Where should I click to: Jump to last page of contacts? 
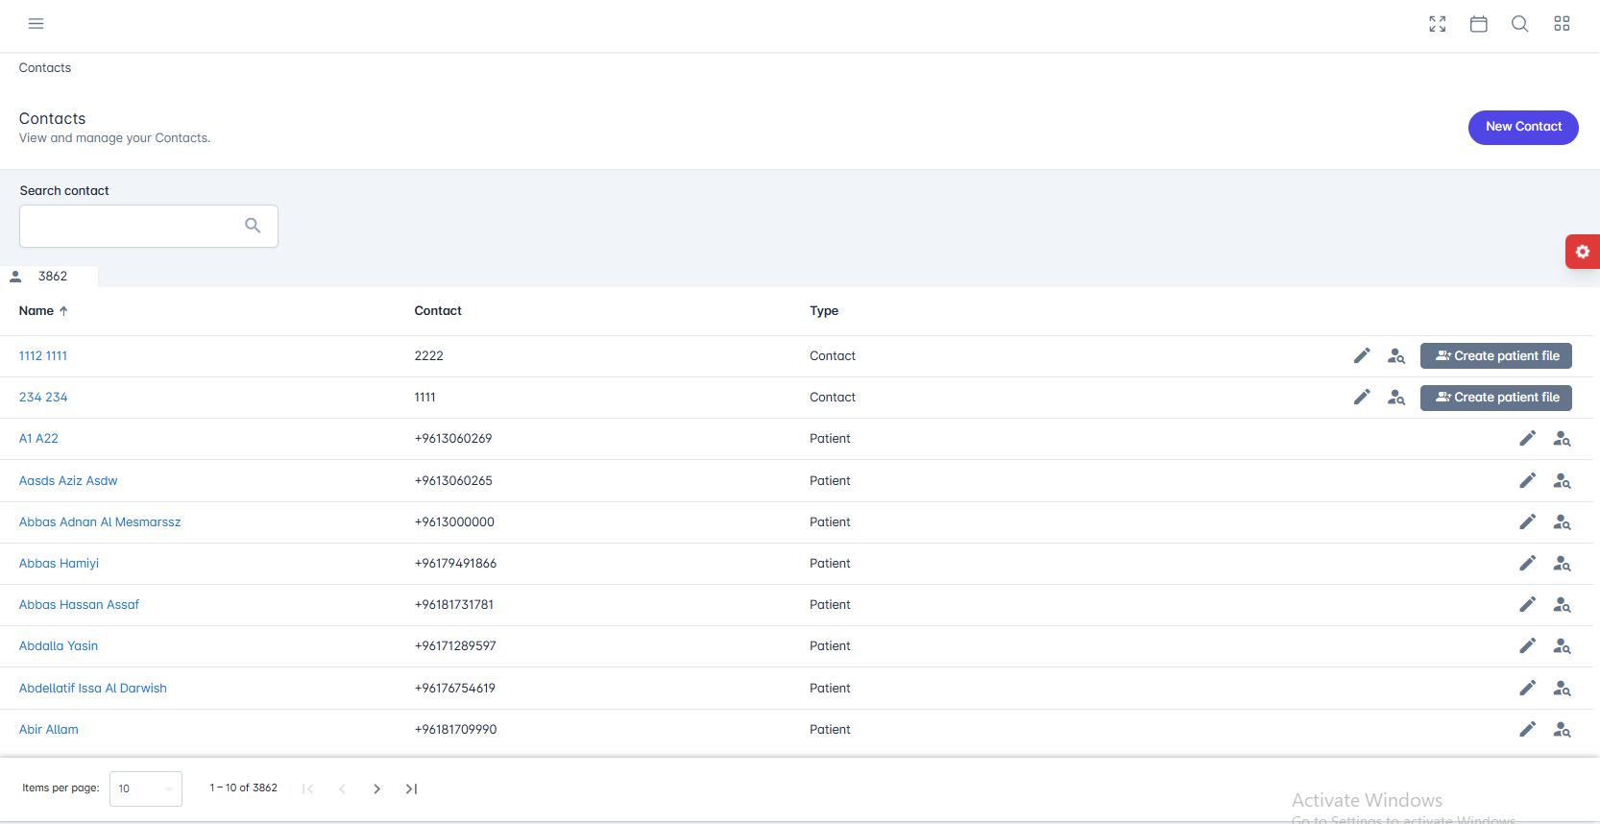(x=411, y=788)
